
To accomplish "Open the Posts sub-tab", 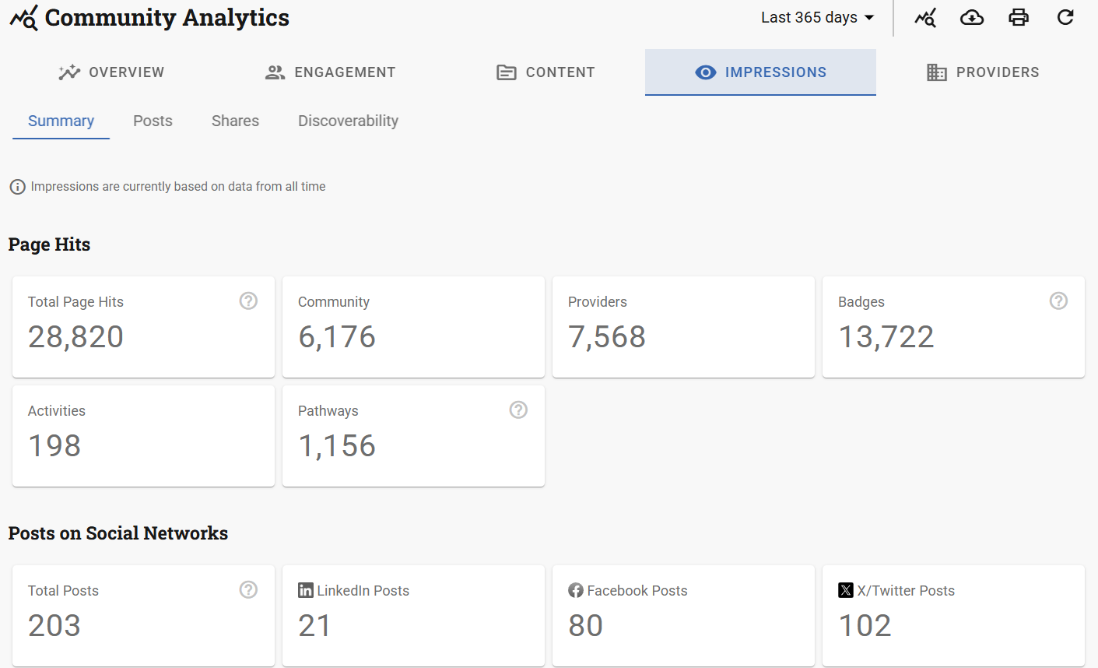I will coord(153,121).
